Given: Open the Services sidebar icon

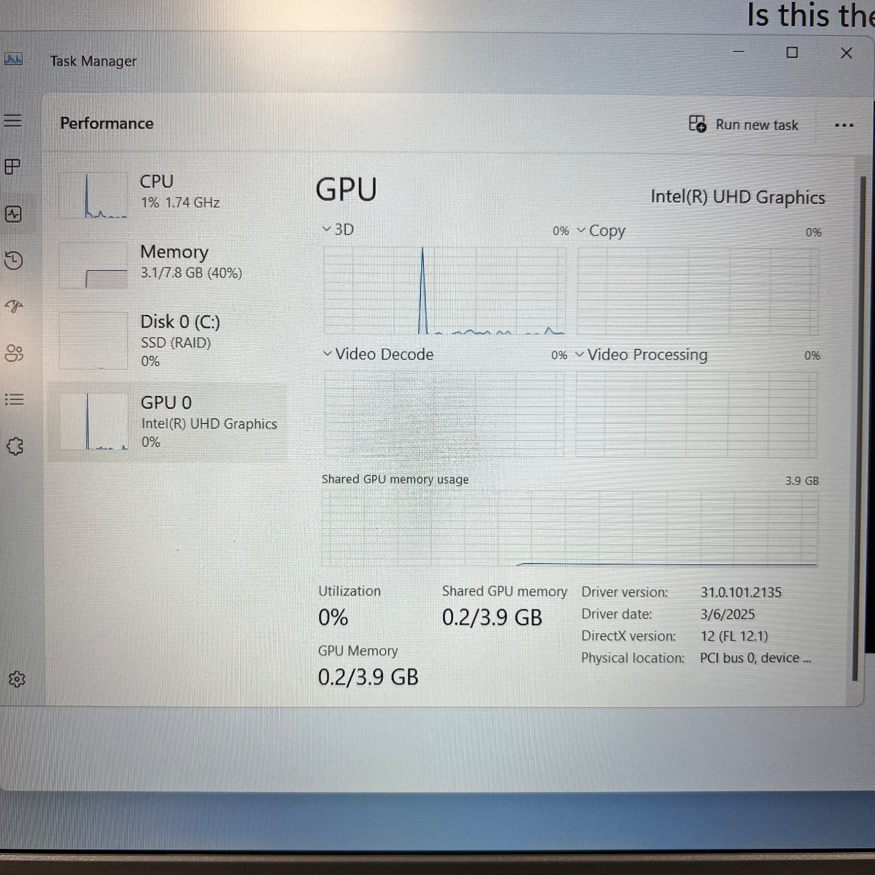Looking at the screenshot, I should coord(15,446).
